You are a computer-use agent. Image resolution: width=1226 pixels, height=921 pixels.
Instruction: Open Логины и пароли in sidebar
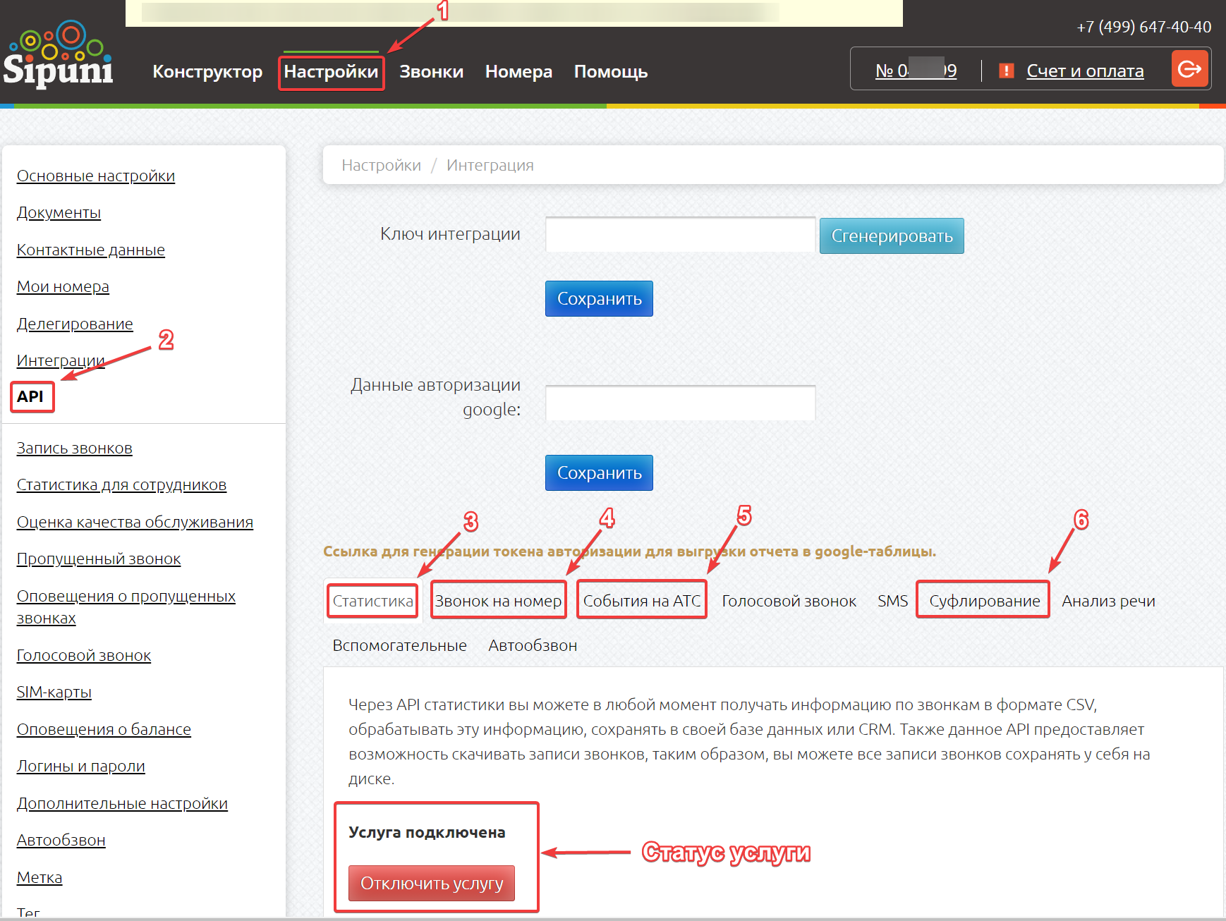[x=81, y=766]
